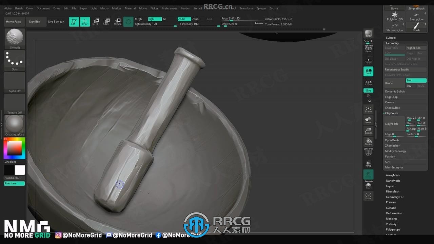This screenshot has width=434, height=244.
Task: Click the Rotate view icon in right shelf
Action: click(368, 142)
